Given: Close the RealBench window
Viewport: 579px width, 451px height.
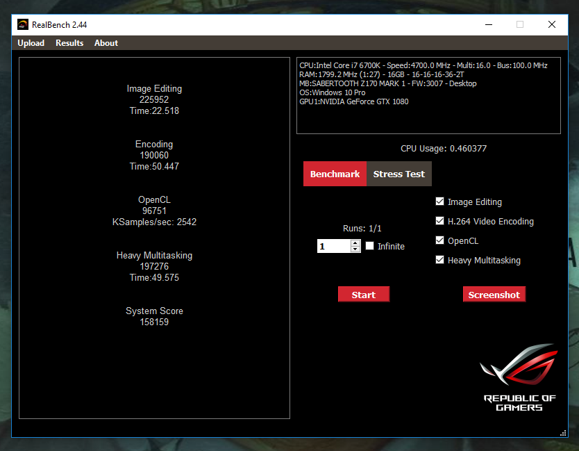Looking at the screenshot, I should coord(552,25).
